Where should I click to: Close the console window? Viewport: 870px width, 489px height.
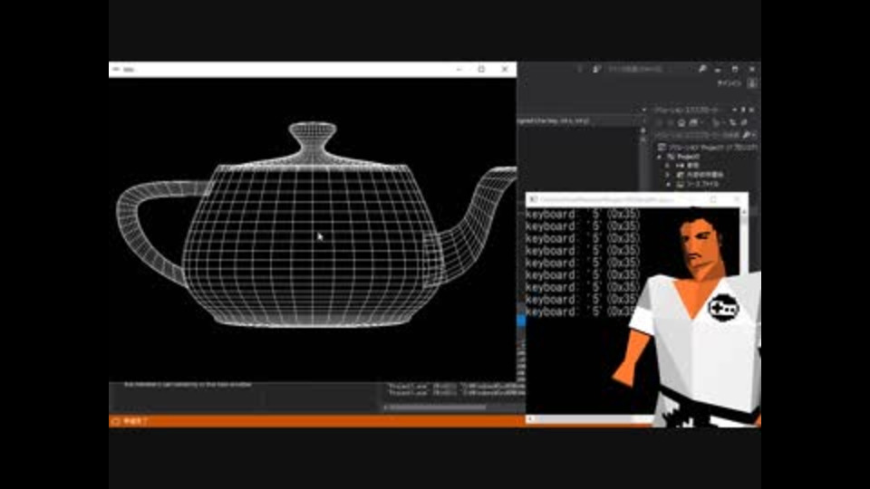[x=737, y=199]
